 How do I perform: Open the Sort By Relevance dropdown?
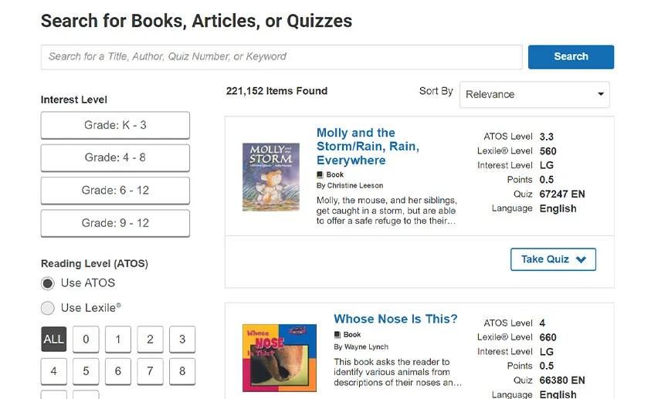[x=534, y=94]
